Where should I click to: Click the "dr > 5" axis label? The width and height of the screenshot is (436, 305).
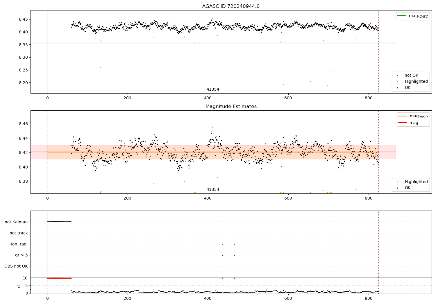[x=22, y=255]
